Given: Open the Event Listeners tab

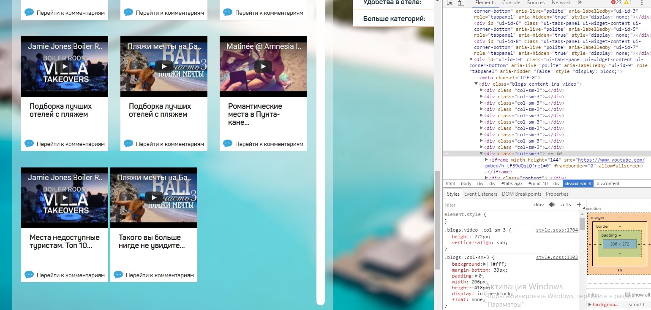Looking at the screenshot, I should 481,194.
